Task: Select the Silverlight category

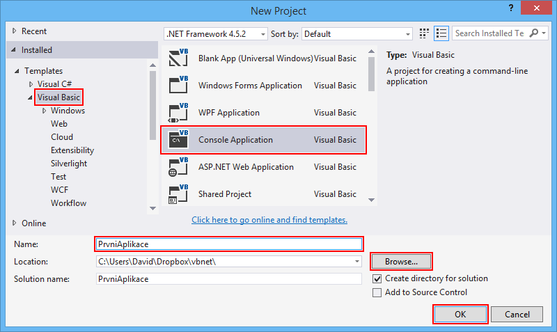Action: [69, 164]
